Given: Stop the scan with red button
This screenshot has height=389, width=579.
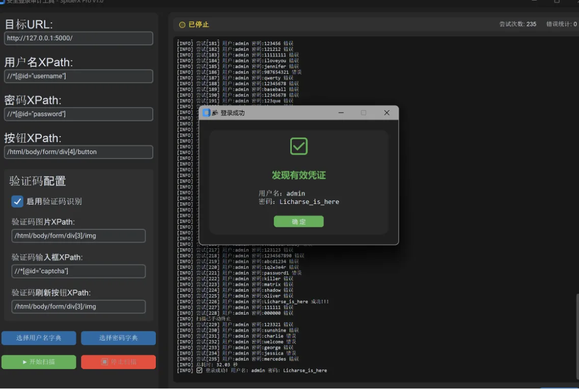Looking at the screenshot, I should coord(118,362).
